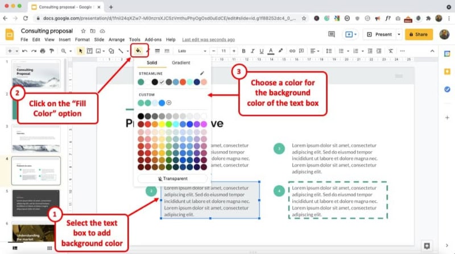Click the Fill color paint bucket icon
Image resolution: width=455 pixels, height=254 pixels.
coord(138,51)
